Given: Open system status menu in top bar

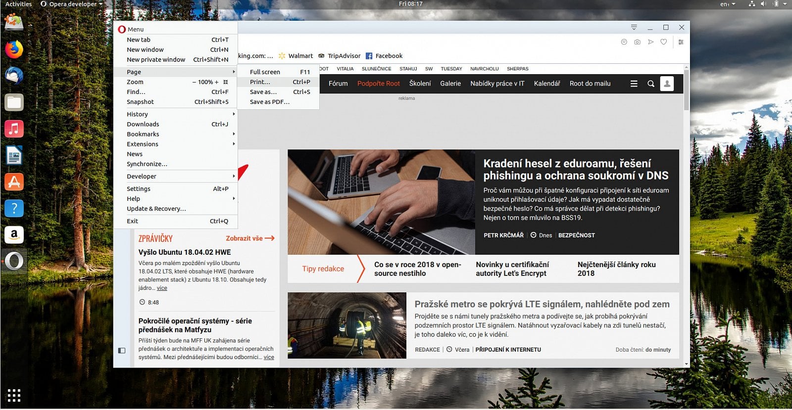Looking at the screenshot, I should point(767,4).
